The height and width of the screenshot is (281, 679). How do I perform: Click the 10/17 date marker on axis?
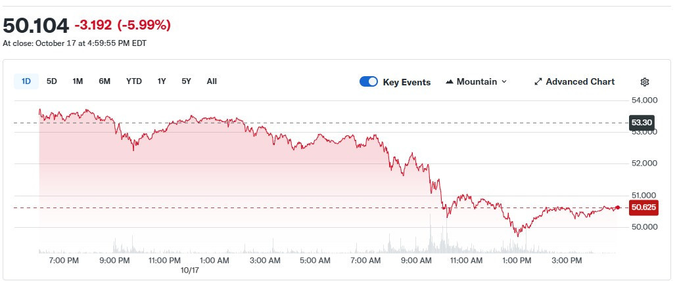pyautogui.click(x=189, y=270)
